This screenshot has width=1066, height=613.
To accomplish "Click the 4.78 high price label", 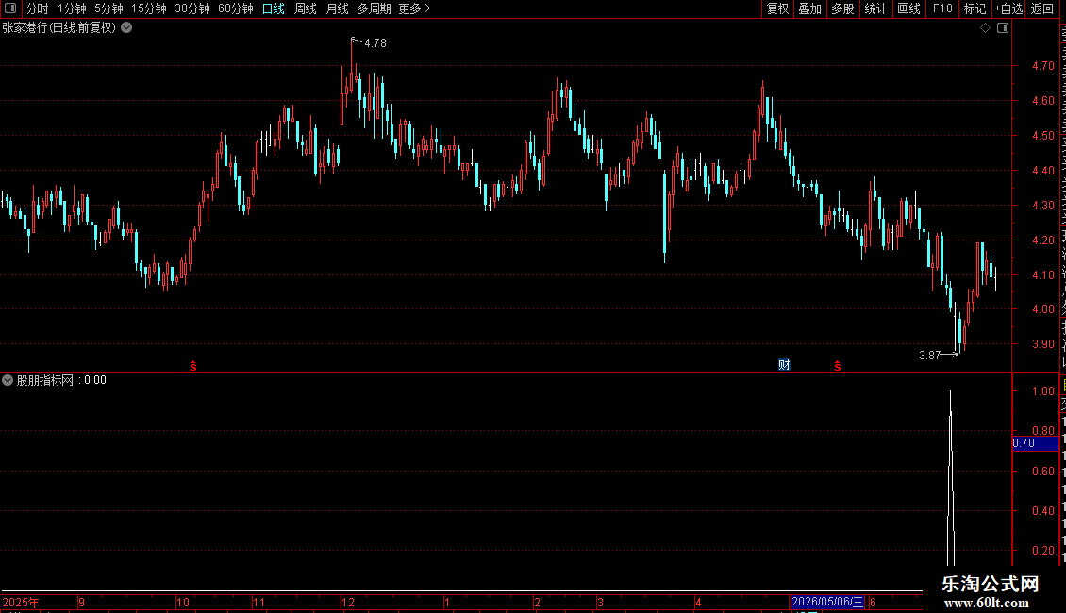I will [375, 42].
